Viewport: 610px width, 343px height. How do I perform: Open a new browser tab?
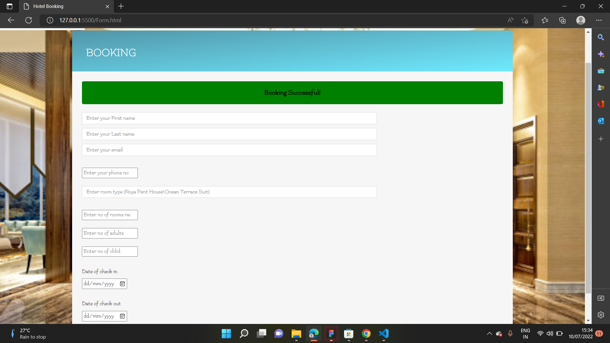pyautogui.click(x=121, y=6)
